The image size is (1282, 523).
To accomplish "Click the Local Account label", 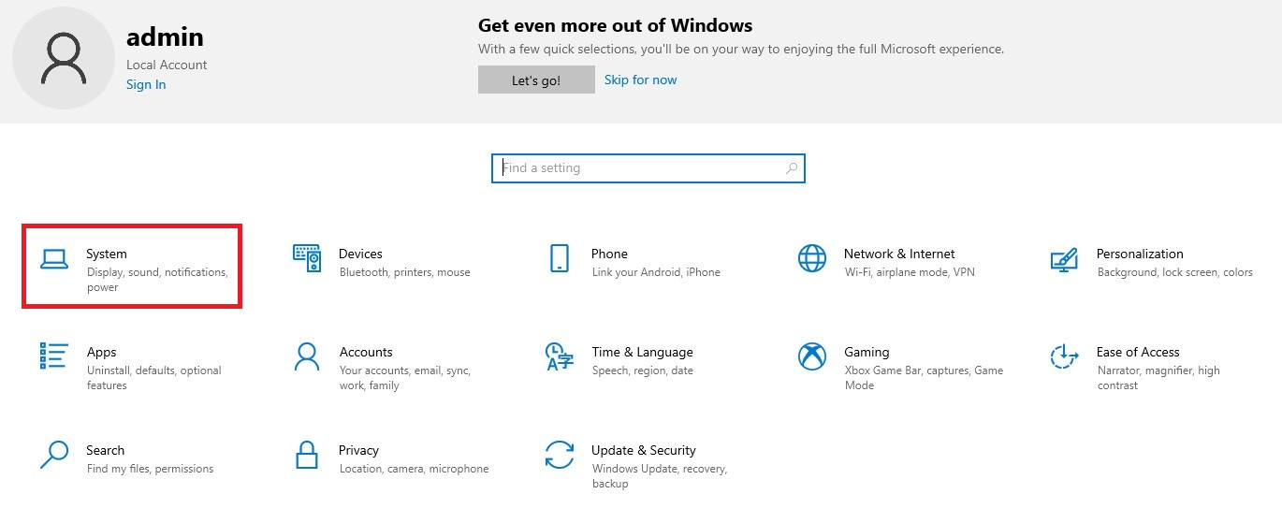I will tap(167, 65).
